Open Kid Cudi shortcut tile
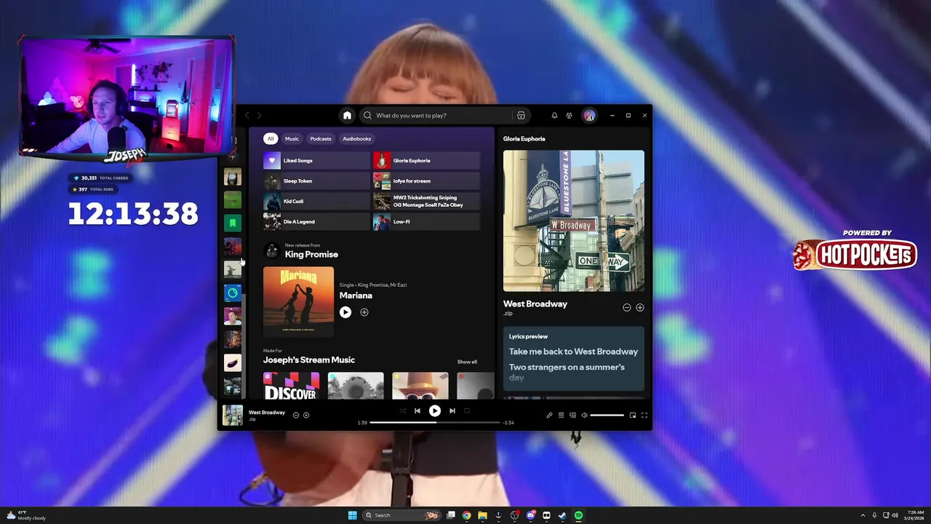The width and height of the screenshot is (931, 524). pyautogui.click(x=316, y=201)
